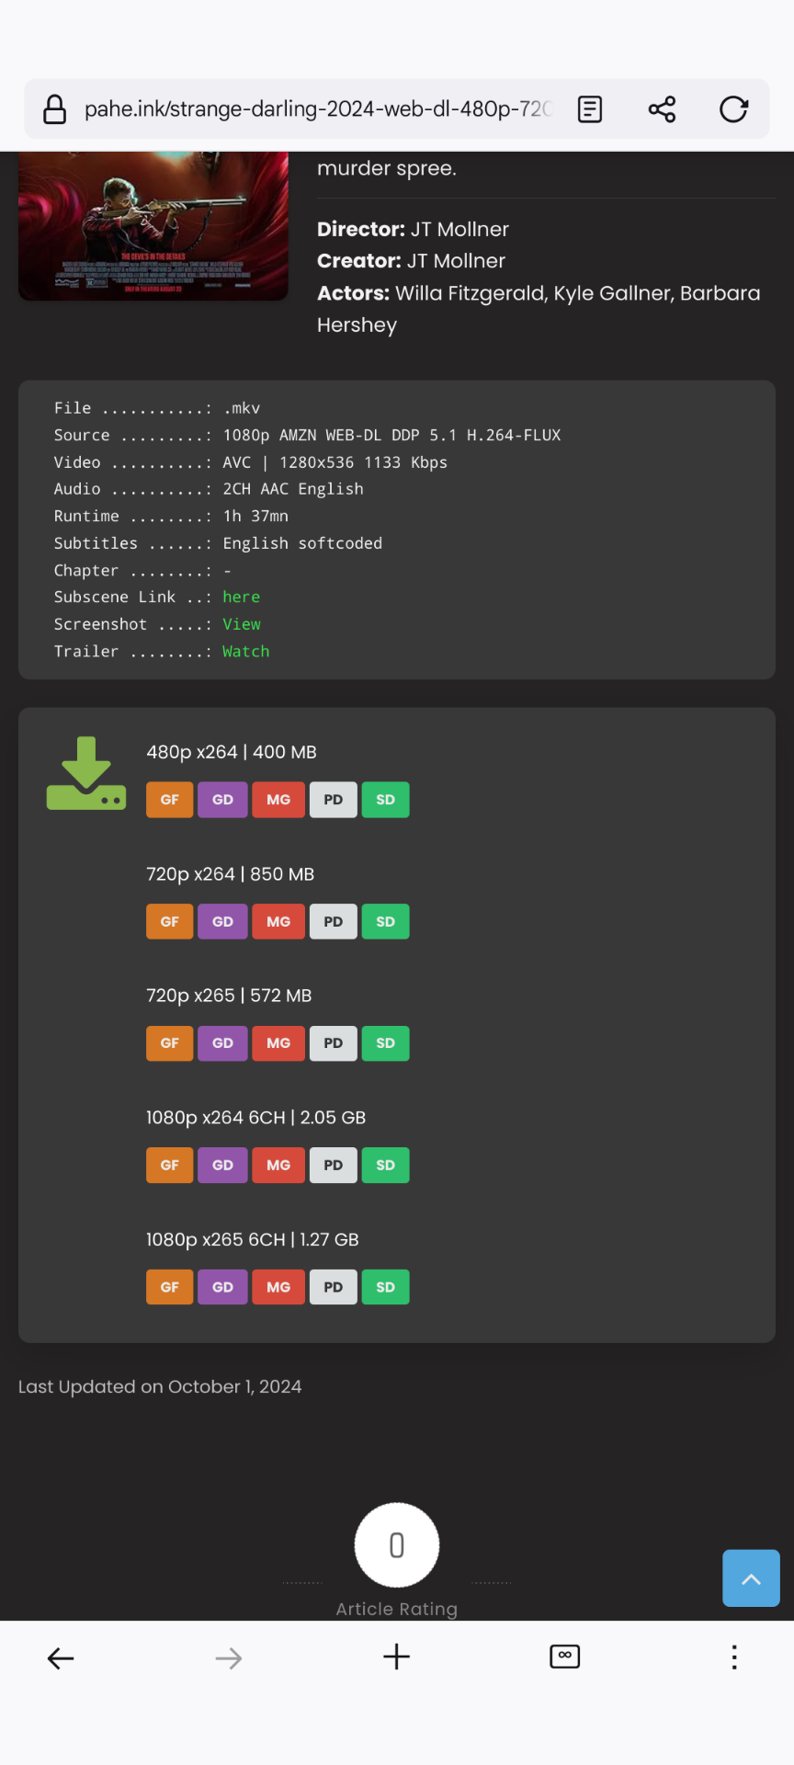Reload the page using the refresh icon
This screenshot has height=1765, width=794.
[732, 108]
